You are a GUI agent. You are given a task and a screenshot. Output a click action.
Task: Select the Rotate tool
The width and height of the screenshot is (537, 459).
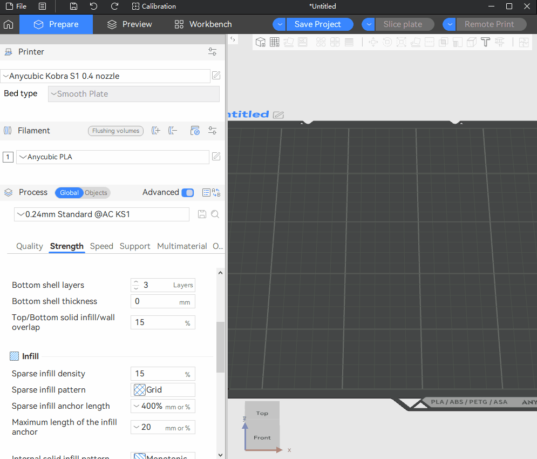tap(388, 42)
